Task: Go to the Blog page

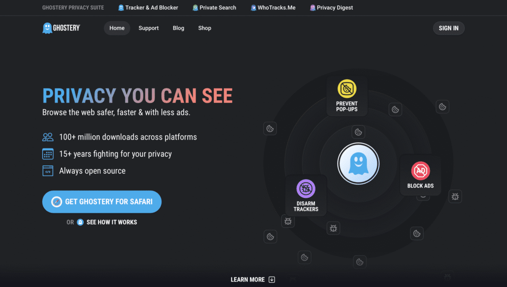Action: click(x=178, y=28)
